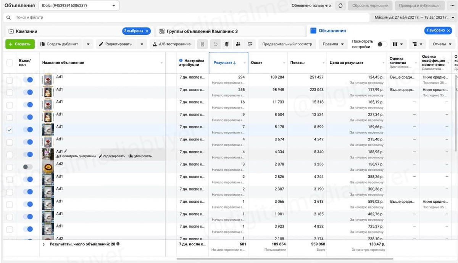This screenshot has width=458, height=263.
Task: Uncheck the selected Ad1 row with 7 results
Action: click(10, 130)
